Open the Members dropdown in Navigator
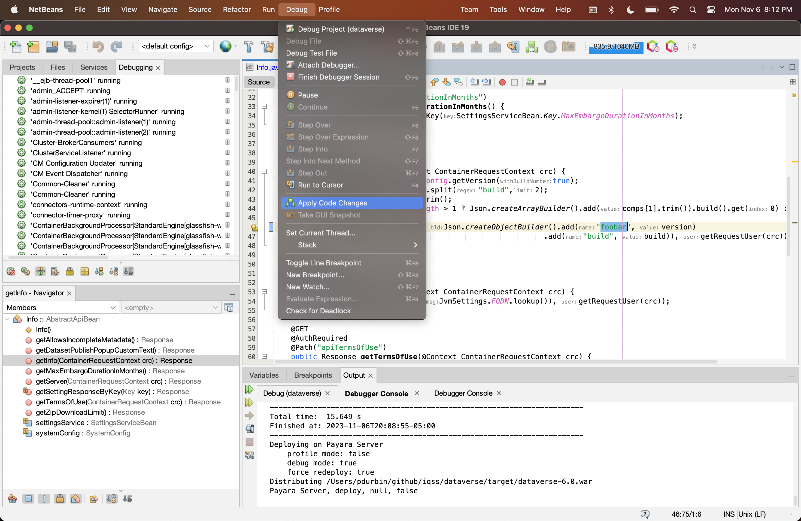This screenshot has height=521, width=801. [x=61, y=308]
